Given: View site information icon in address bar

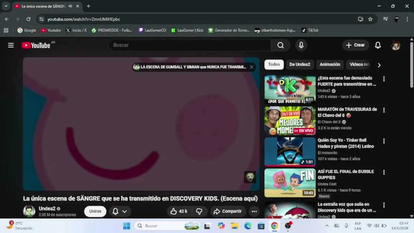Looking at the screenshot, I should coord(41,19).
